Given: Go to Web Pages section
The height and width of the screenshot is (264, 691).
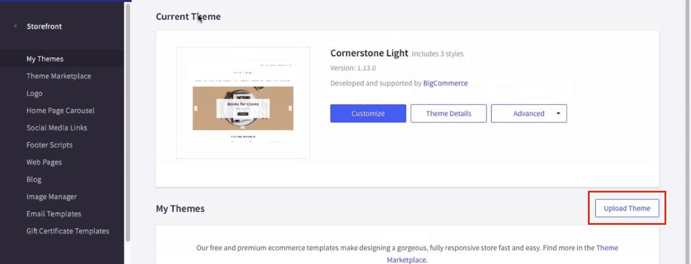Looking at the screenshot, I should (x=44, y=163).
